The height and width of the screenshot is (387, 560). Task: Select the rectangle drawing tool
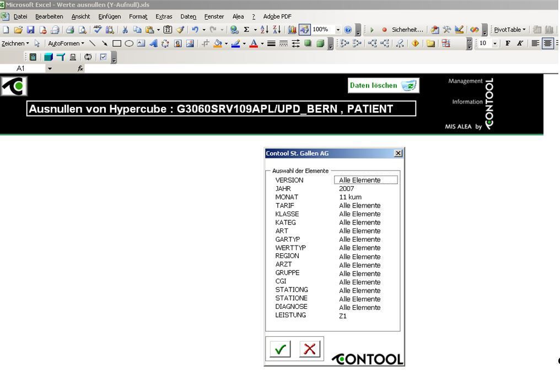(116, 43)
